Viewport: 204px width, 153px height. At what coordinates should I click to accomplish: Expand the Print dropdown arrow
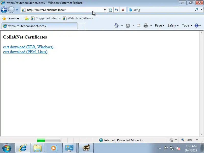click(151, 25)
